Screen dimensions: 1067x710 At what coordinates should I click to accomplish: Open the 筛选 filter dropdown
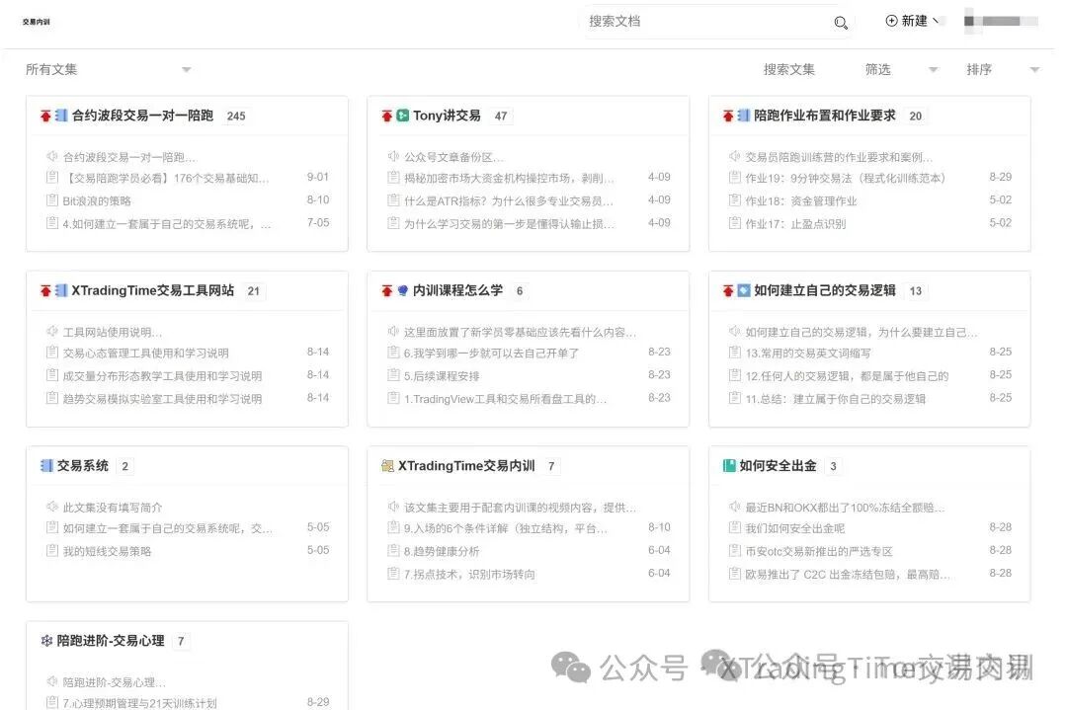[x=902, y=69]
